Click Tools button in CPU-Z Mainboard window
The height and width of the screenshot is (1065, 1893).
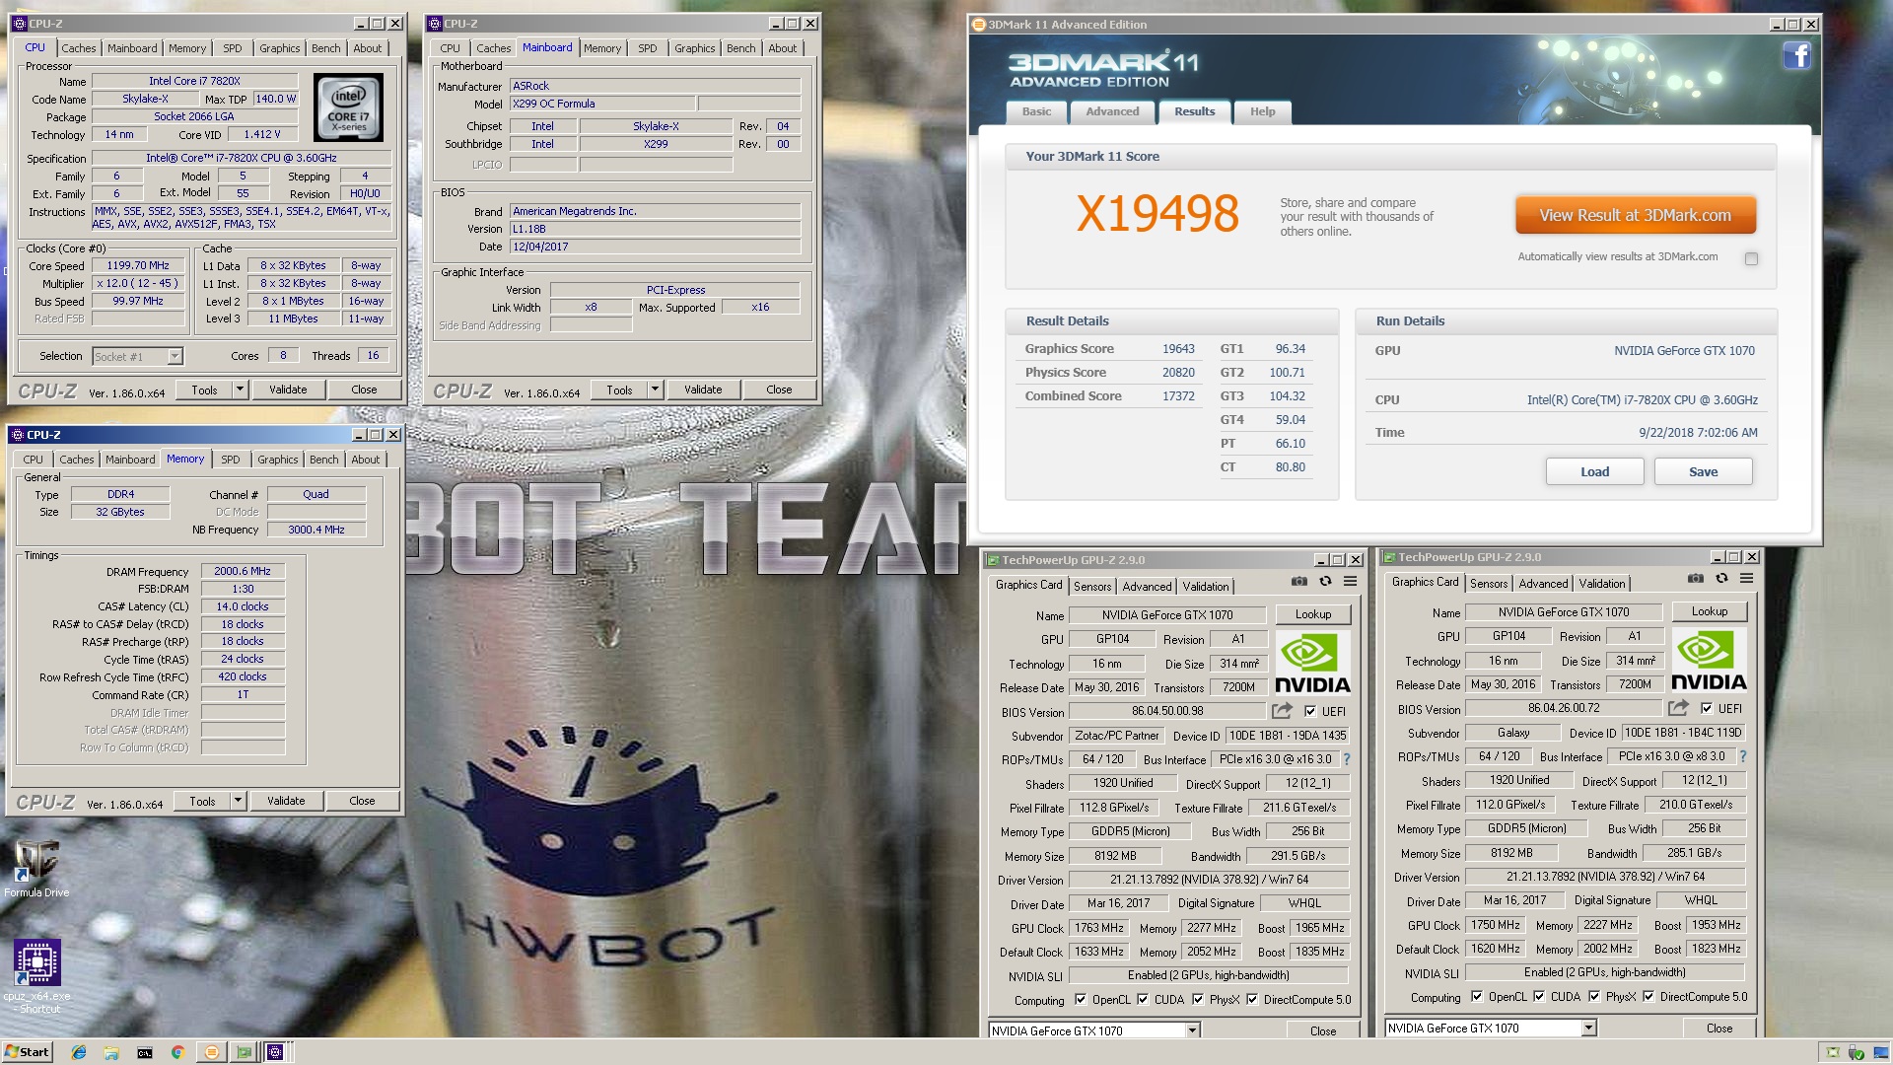tap(619, 390)
